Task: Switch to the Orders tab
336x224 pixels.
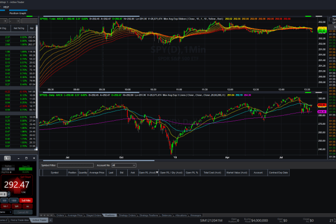Action: [60, 215]
